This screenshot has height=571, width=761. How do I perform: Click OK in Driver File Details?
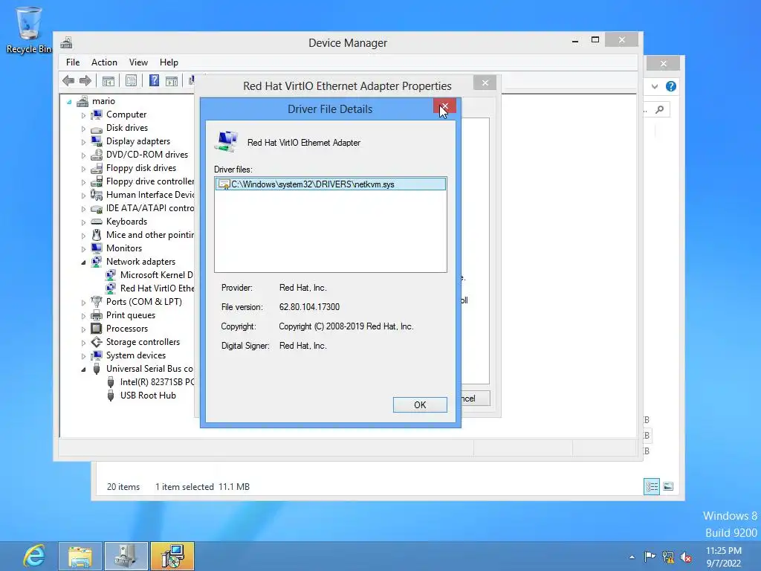[x=420, y=405]
